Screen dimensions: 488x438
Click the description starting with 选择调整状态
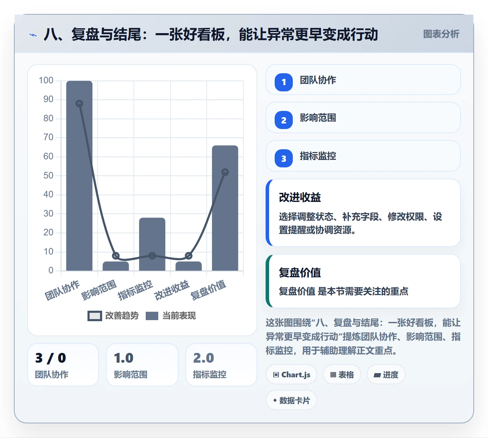click(x=360, y=224)
